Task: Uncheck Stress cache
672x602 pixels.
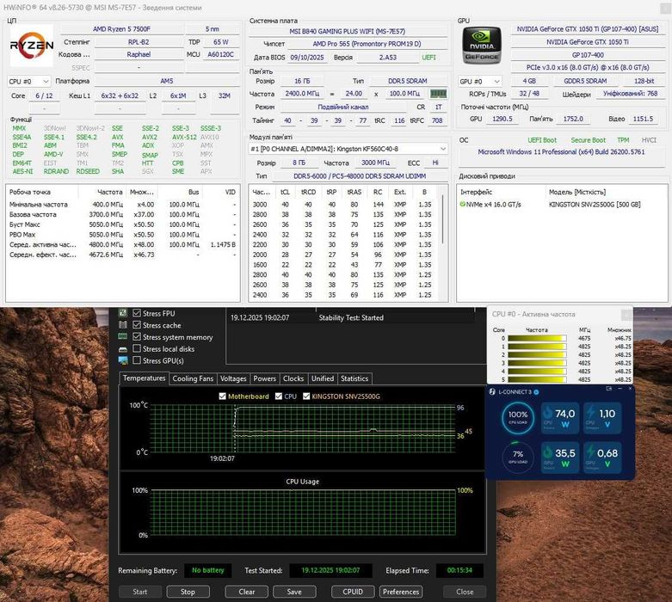Action: coord(137,325)
